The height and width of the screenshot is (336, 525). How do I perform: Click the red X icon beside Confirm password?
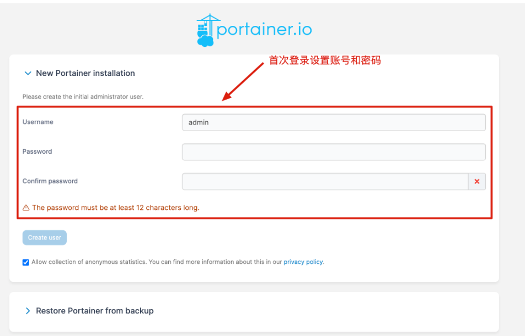477,181
